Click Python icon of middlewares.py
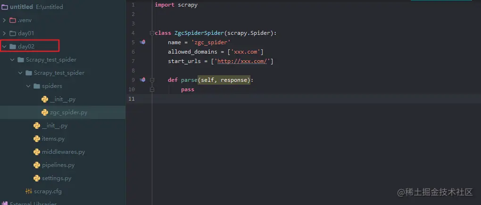This screenshot has height=205, width=481. coord(36,152)
